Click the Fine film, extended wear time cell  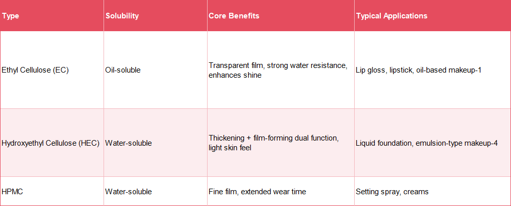tap(281, 191)
